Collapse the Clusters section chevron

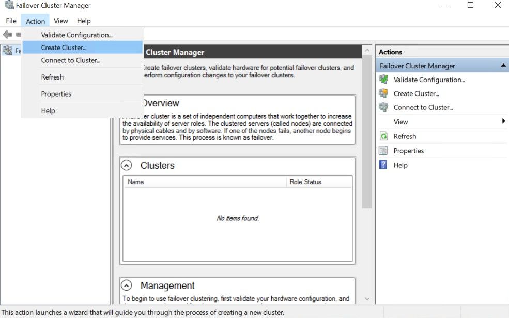pyautogui.click(x=126, y=165)
